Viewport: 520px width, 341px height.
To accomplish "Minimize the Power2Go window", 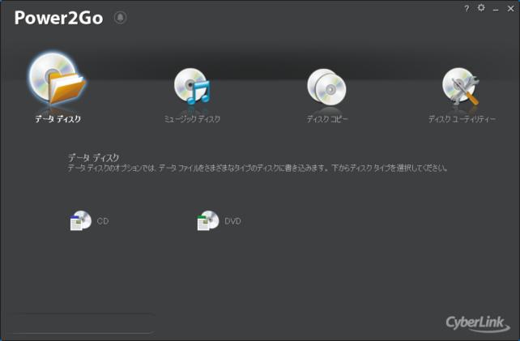I will [496, 9].
